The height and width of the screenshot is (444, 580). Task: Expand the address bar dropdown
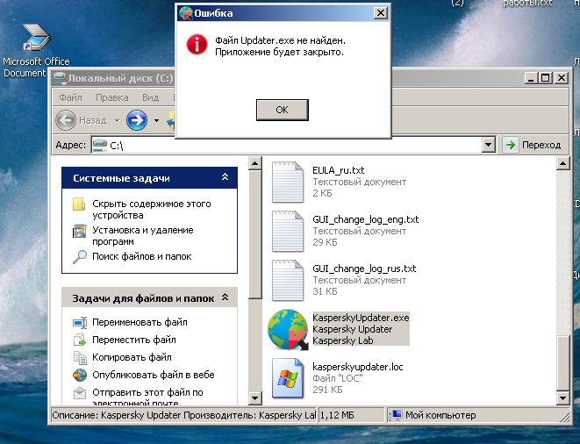[x=489, y=145]
